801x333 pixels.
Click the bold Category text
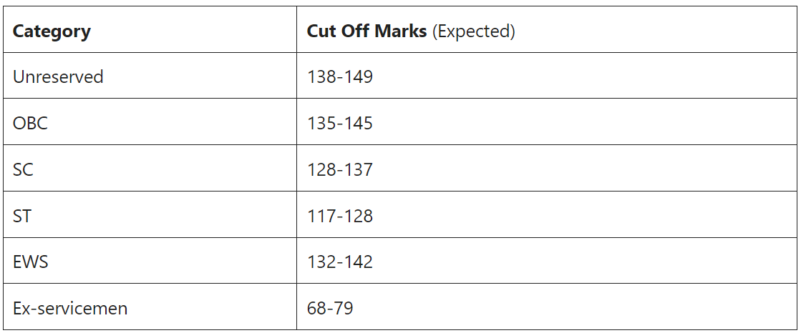click(52, 31)
